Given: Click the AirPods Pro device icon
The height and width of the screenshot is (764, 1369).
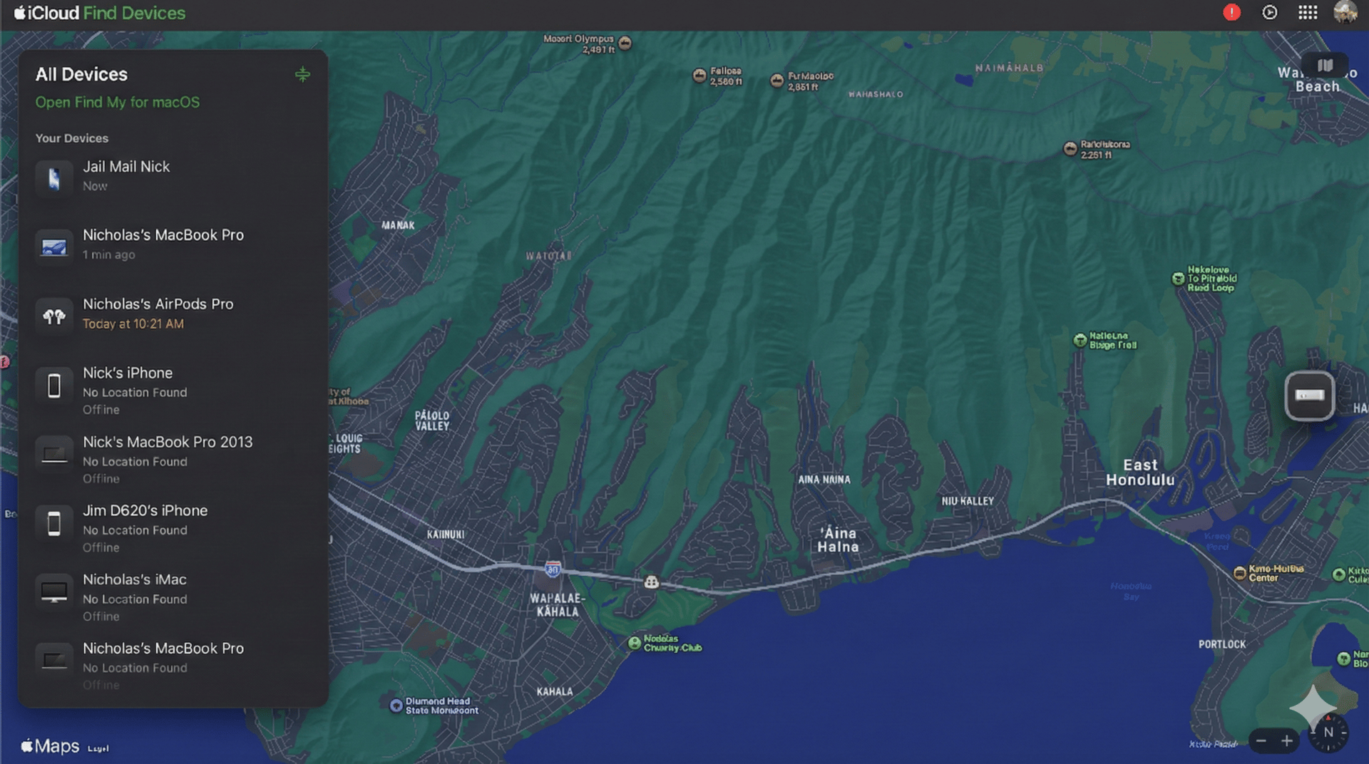Looking at the screenshot, I should 54,315.
